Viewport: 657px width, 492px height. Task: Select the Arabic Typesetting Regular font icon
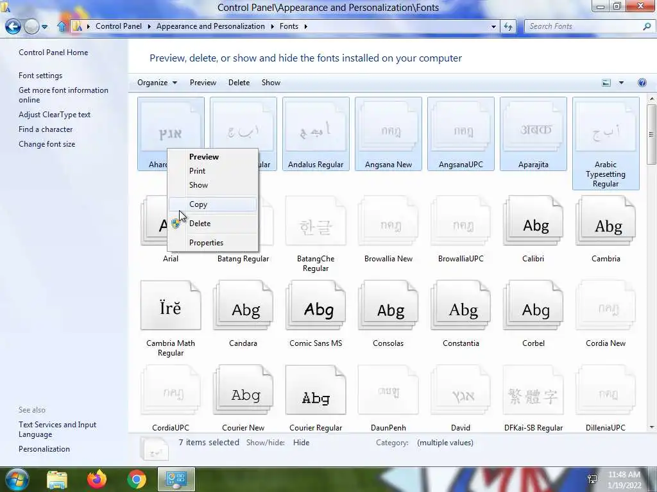(606, 143)
